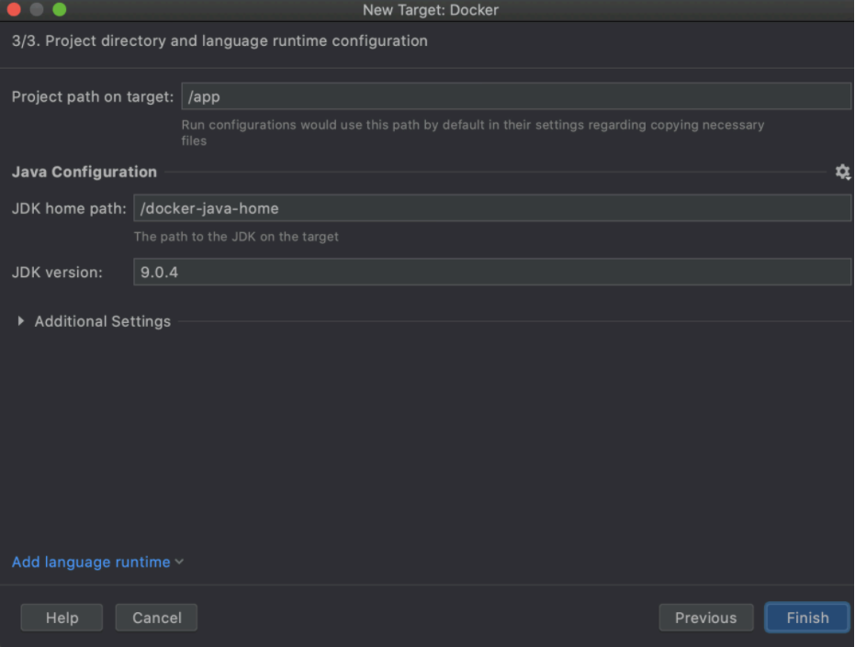This screenshot has height=647, width=855.
Task: Close the dialog with the red button
Action: pos(14,9)
